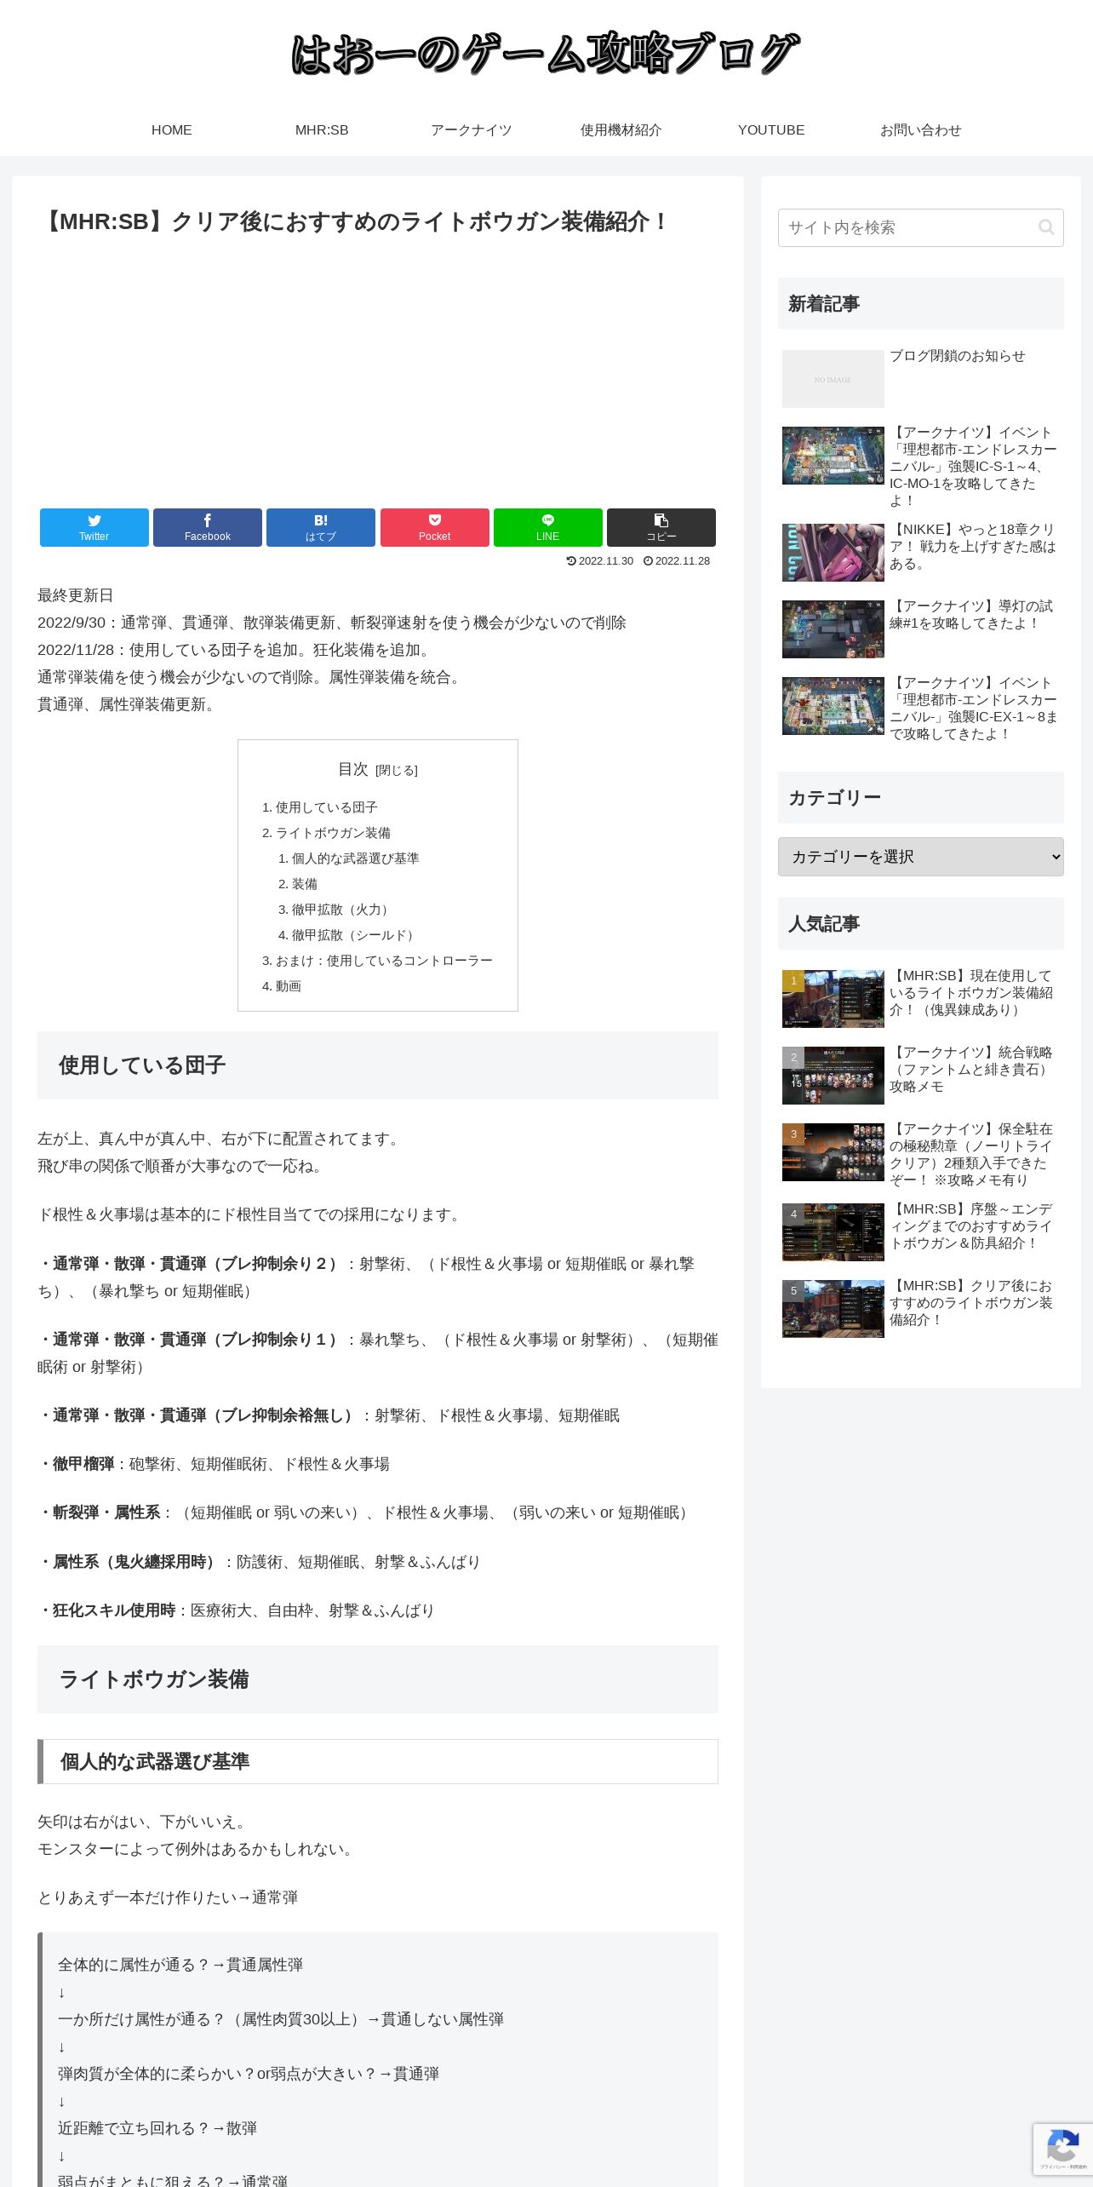Open the カテゴリーを選択 dropdown
This screenshot has height=2187, width=1093.
(x=920, y=857)
